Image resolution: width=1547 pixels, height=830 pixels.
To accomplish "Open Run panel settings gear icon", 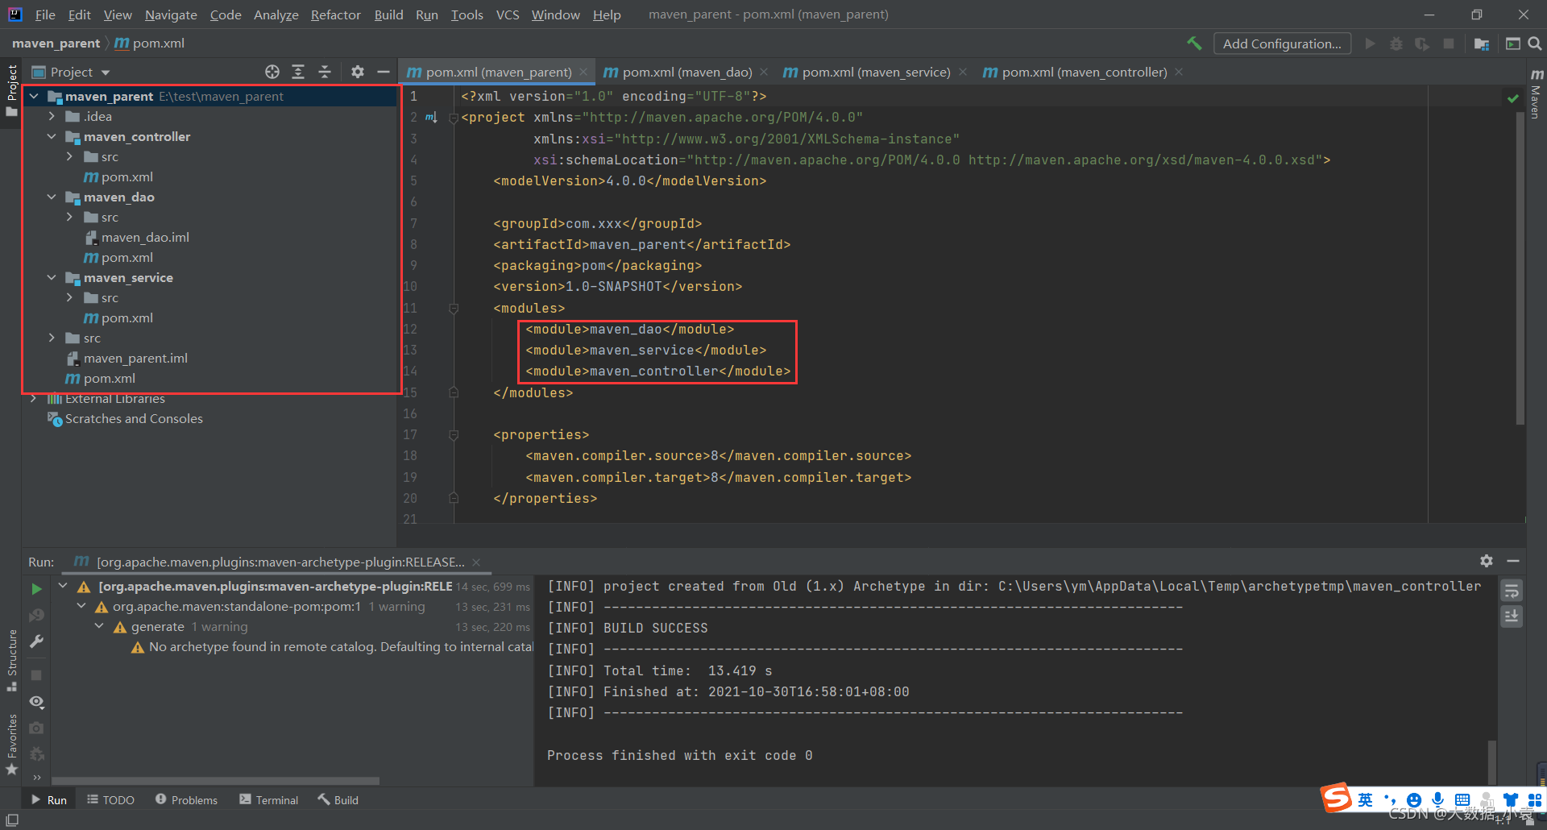I will tap(1487, 561).
